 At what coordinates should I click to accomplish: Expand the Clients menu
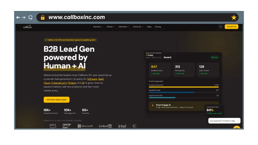tap(110, 27)
